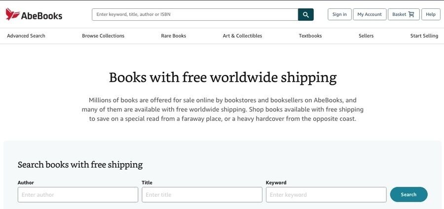Image resolution: width=444 pixels, height=209 pixels.
Task: Go to the Sellers page
Action: coord(366,36)
